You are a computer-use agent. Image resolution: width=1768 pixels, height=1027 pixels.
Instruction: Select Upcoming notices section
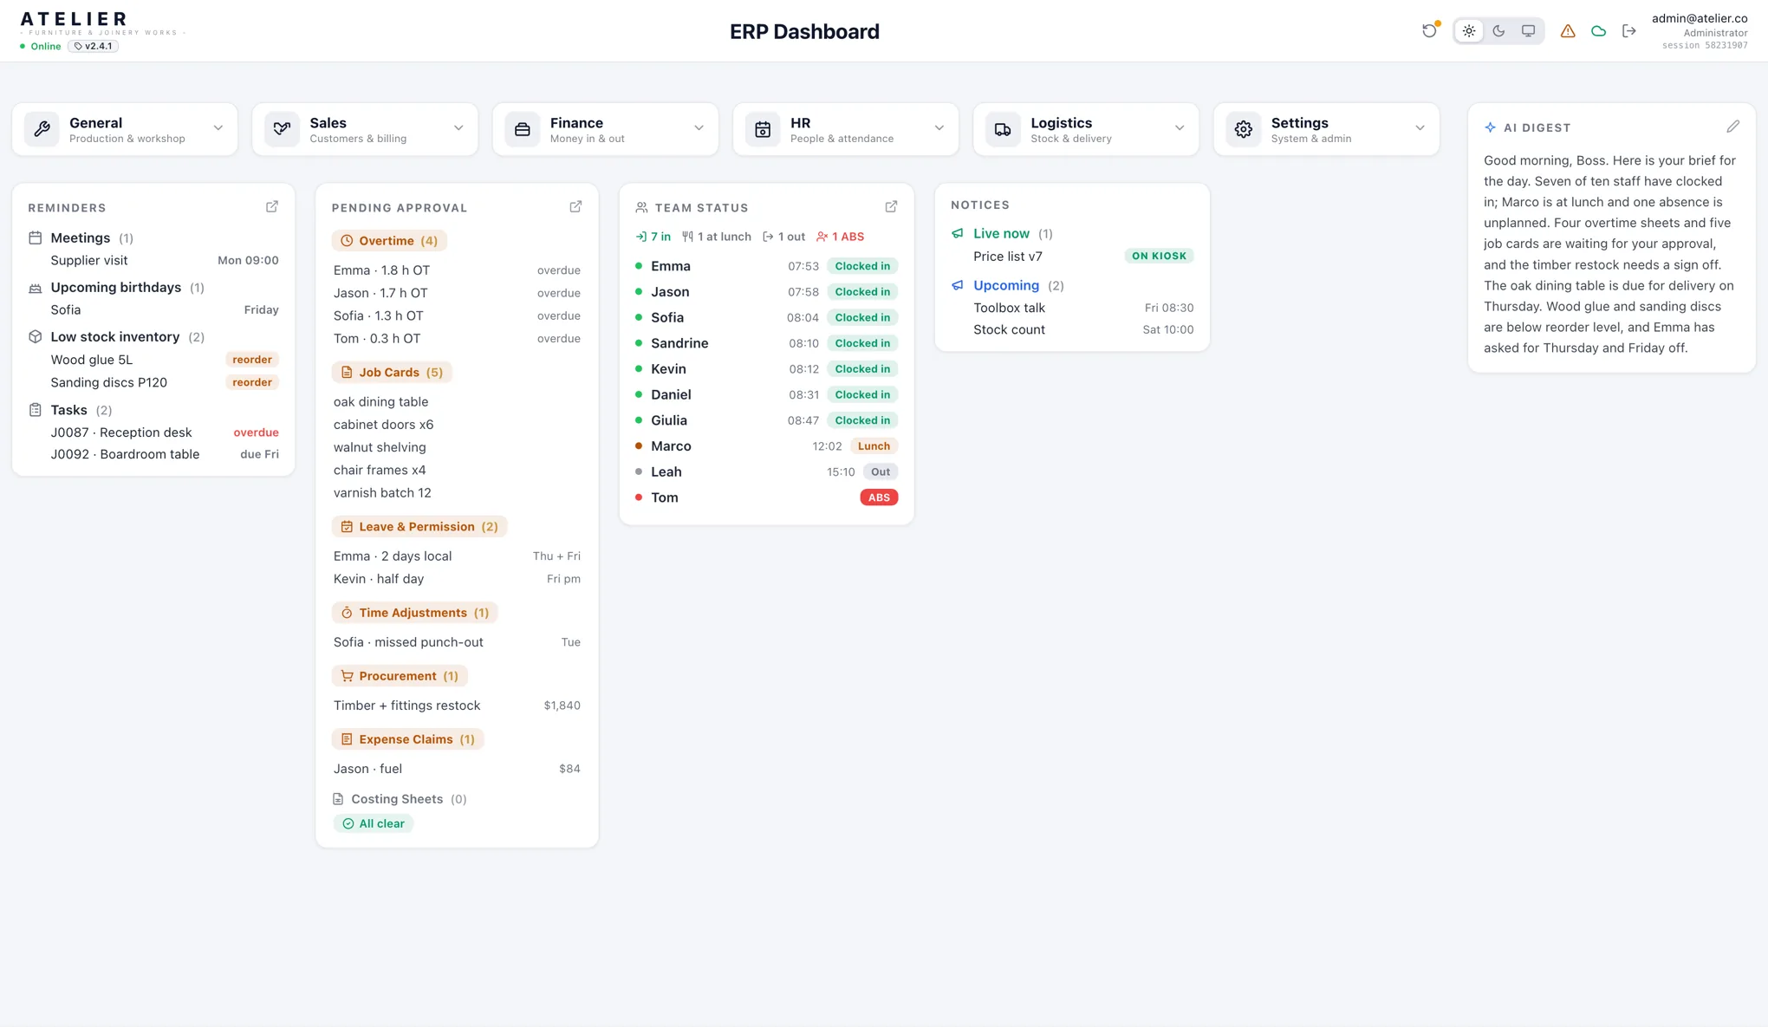tap(1006, 286)
